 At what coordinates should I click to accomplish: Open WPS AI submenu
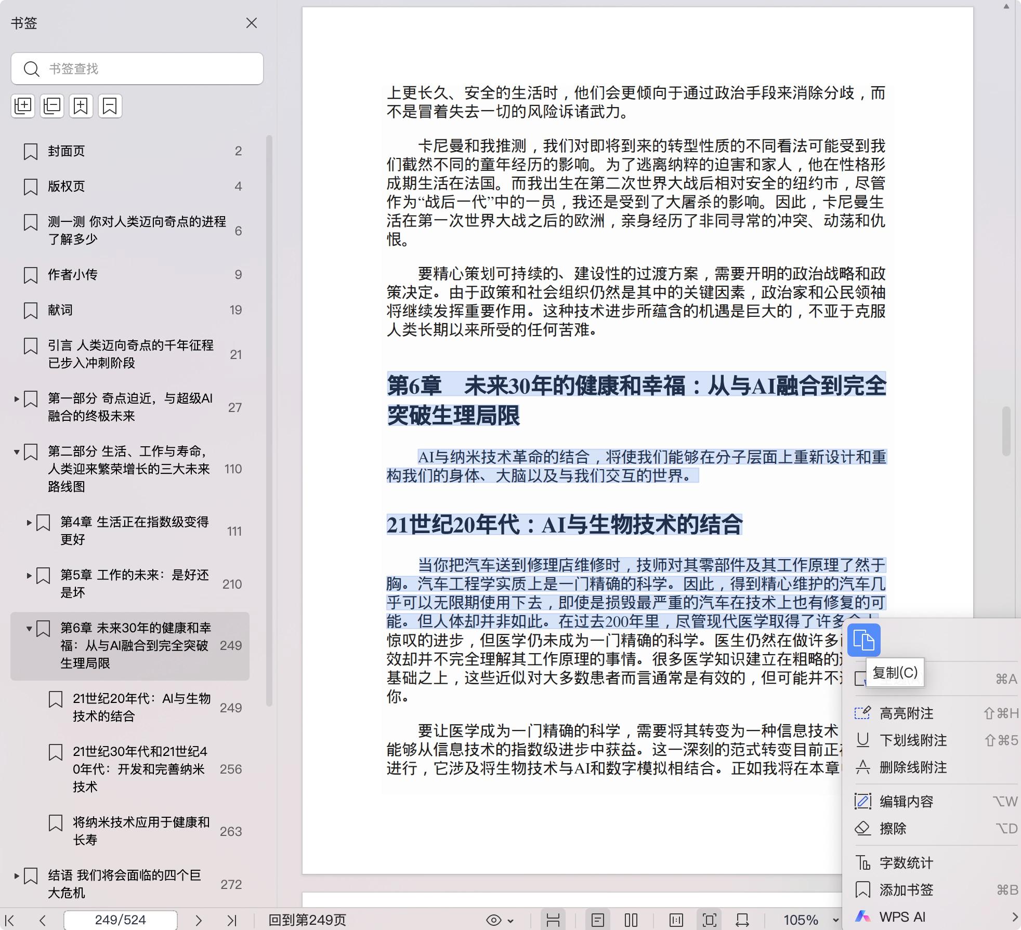point(936,917)
